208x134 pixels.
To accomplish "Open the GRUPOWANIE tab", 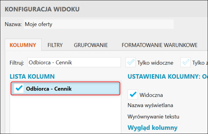I will [x=91, y=45].
